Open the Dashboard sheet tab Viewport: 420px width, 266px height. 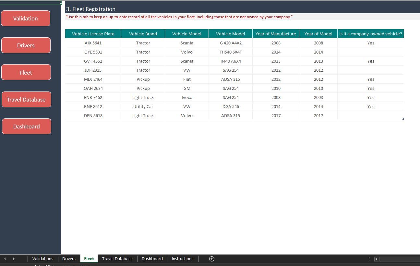[152, 259]
